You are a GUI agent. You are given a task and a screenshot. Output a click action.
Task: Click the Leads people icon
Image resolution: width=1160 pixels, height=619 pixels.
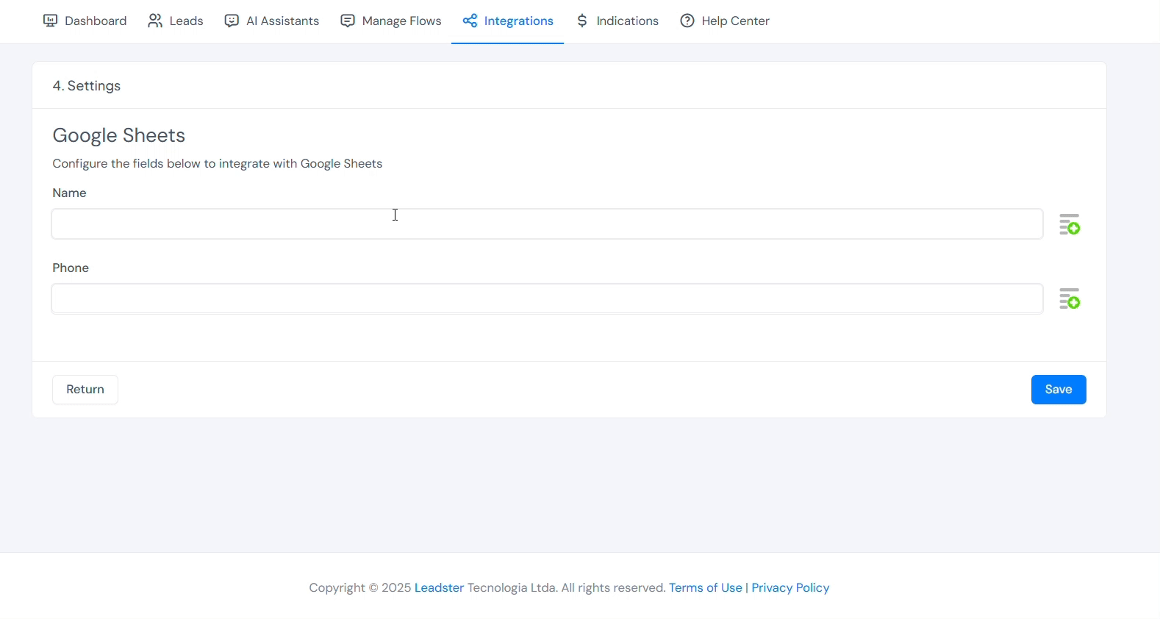[155, 21]
